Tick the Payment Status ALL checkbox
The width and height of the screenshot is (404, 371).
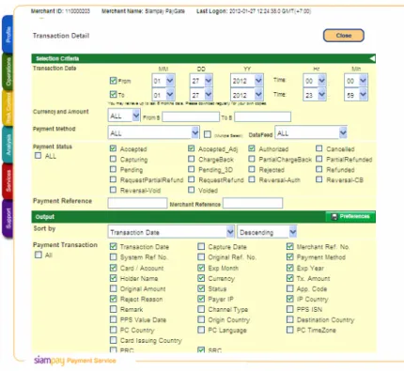click(x=39, y=155)
